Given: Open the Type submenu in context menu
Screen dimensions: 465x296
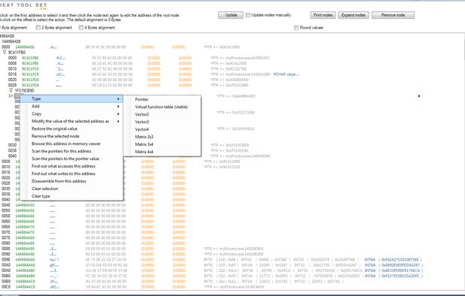Looking at the screenshot, I should [71, 99].
